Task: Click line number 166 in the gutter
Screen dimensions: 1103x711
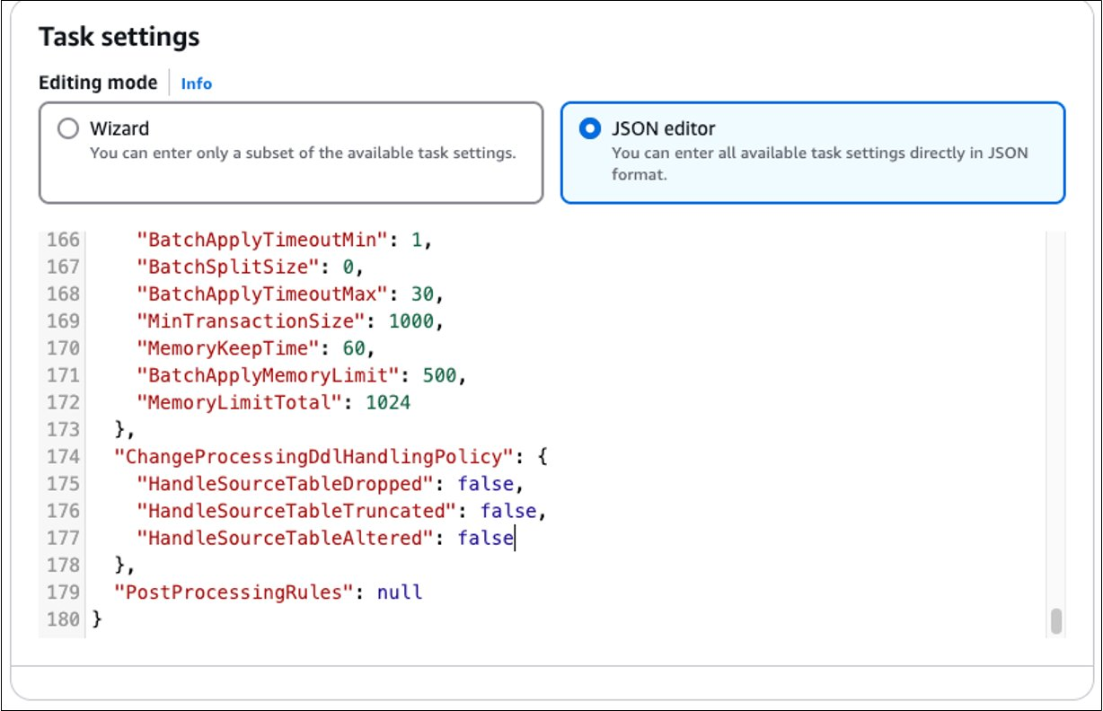Action: 63,241
